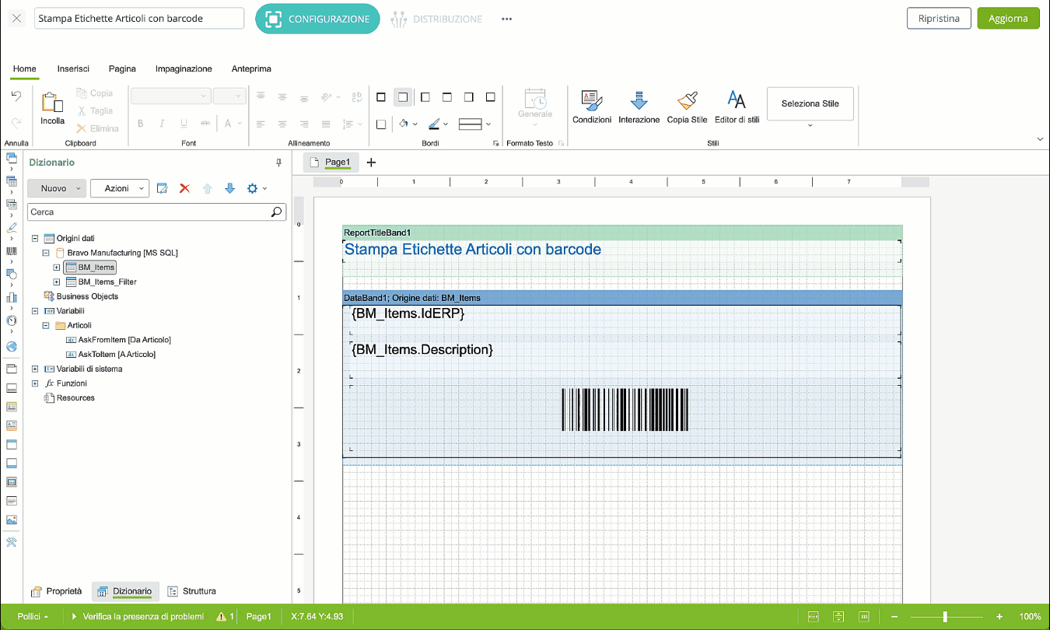Click the tools wrench icon in toolbox
The width and height of the screenshot is (1050, 630).
point(12,542)
